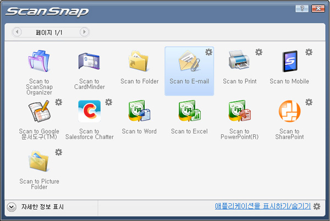Open settings gear for Scan to E-mail
This screenshot has width=330, height=221.
pyautogui.click(x=209, y=52)
